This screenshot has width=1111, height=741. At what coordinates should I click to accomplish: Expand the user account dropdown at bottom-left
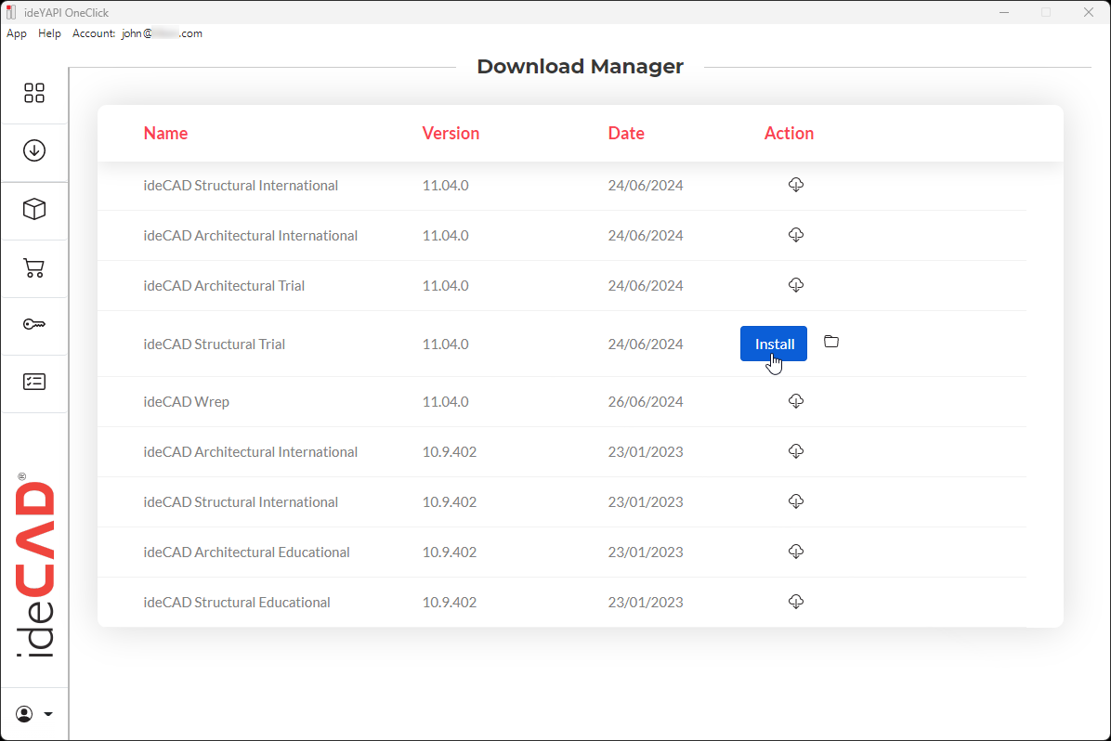click(x=34, y=714)
